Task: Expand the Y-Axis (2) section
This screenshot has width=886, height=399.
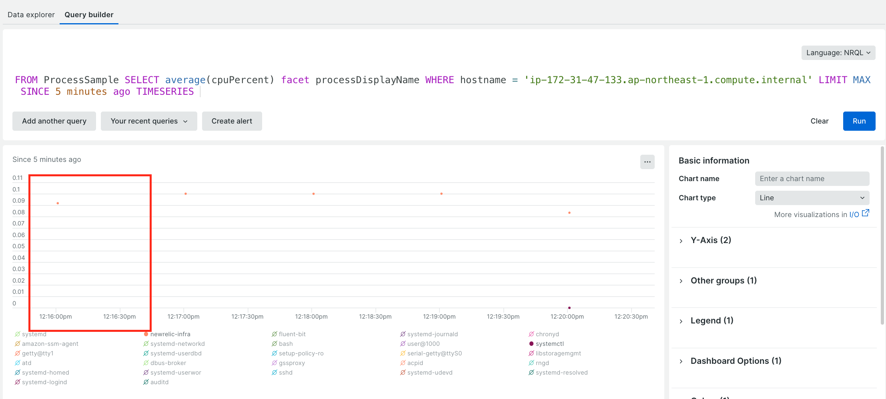Action: (x=711, y=240)
